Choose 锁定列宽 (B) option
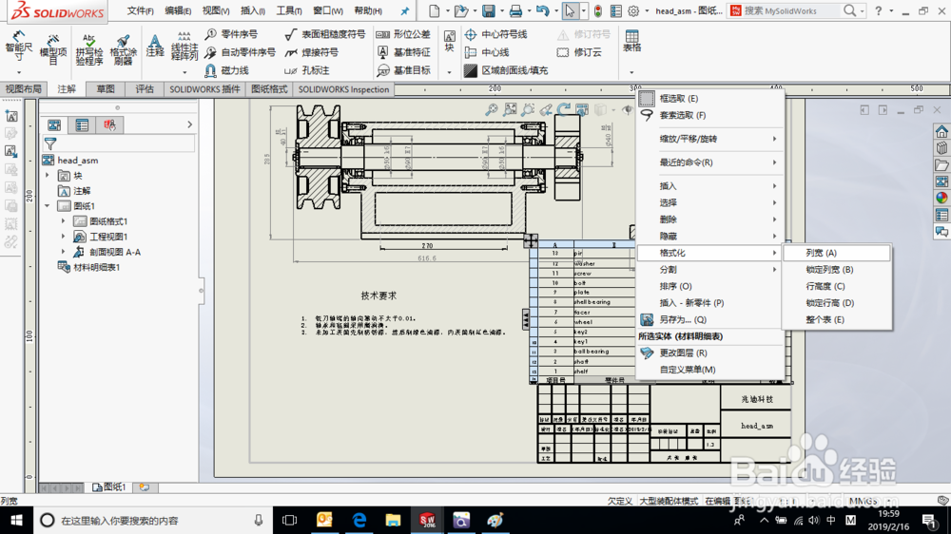 point(837,270)
